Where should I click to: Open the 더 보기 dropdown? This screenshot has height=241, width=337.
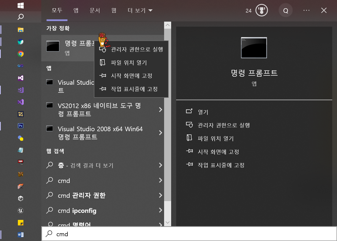tap(140, 10)
